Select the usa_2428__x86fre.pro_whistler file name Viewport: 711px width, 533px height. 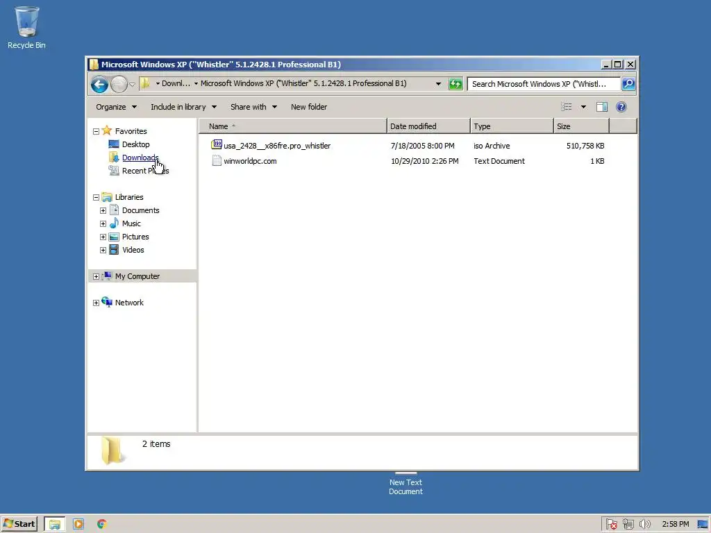(277, 146)
